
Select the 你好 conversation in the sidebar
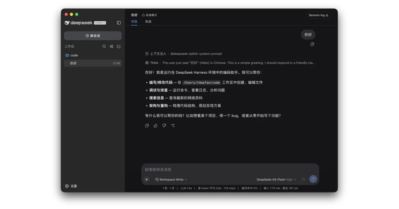click(x=93, y=63)
